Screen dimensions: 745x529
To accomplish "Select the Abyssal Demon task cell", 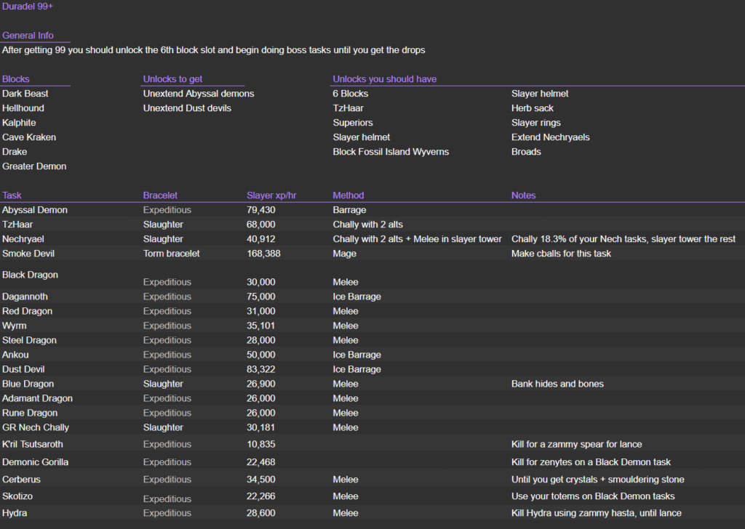I will pos(35,210).
